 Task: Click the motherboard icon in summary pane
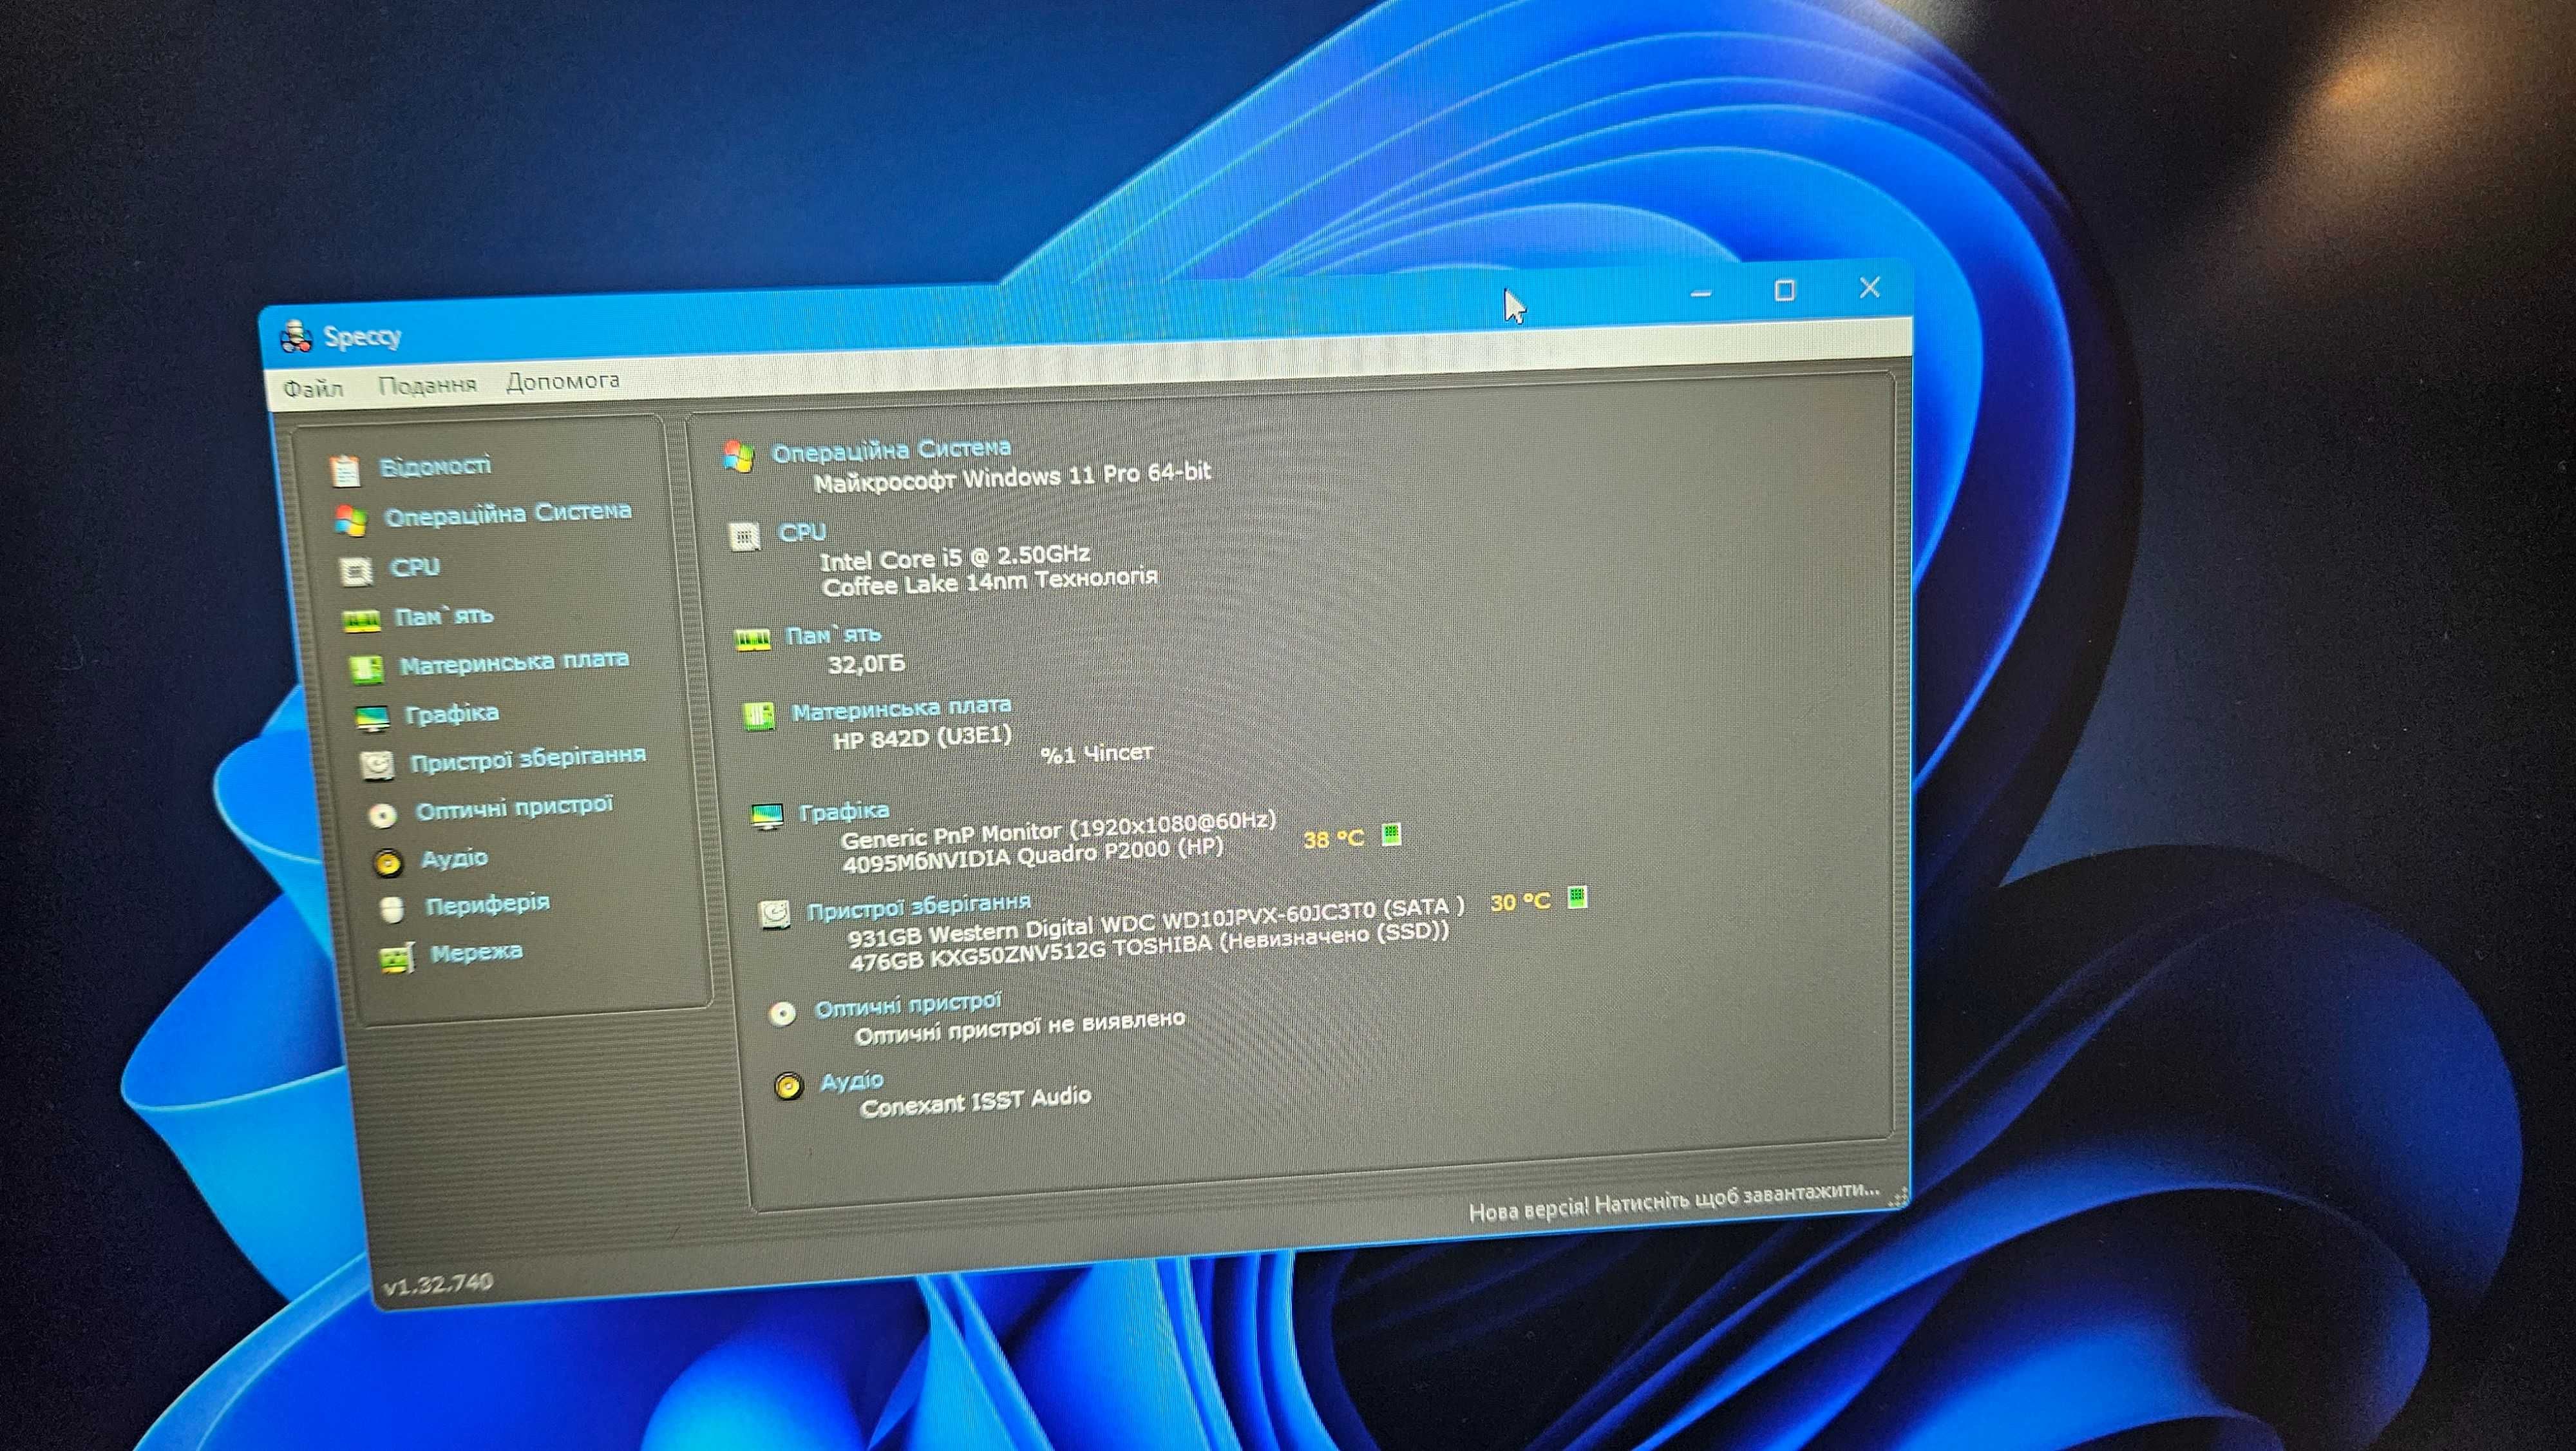point(758,715)
